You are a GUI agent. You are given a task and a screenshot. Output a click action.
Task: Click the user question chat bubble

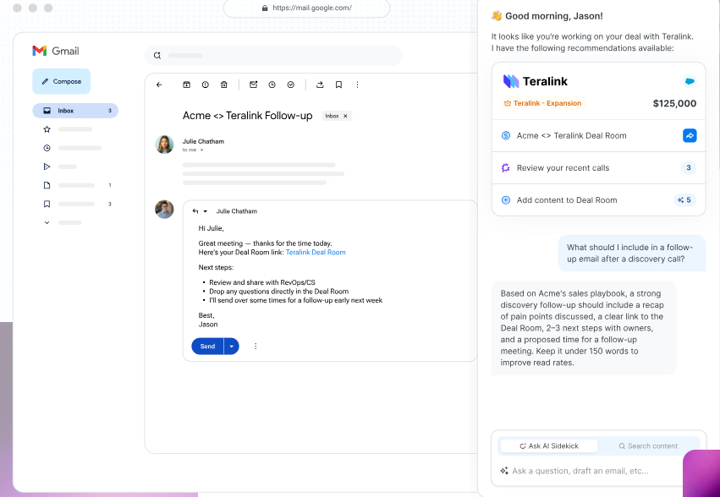point(631,253)
